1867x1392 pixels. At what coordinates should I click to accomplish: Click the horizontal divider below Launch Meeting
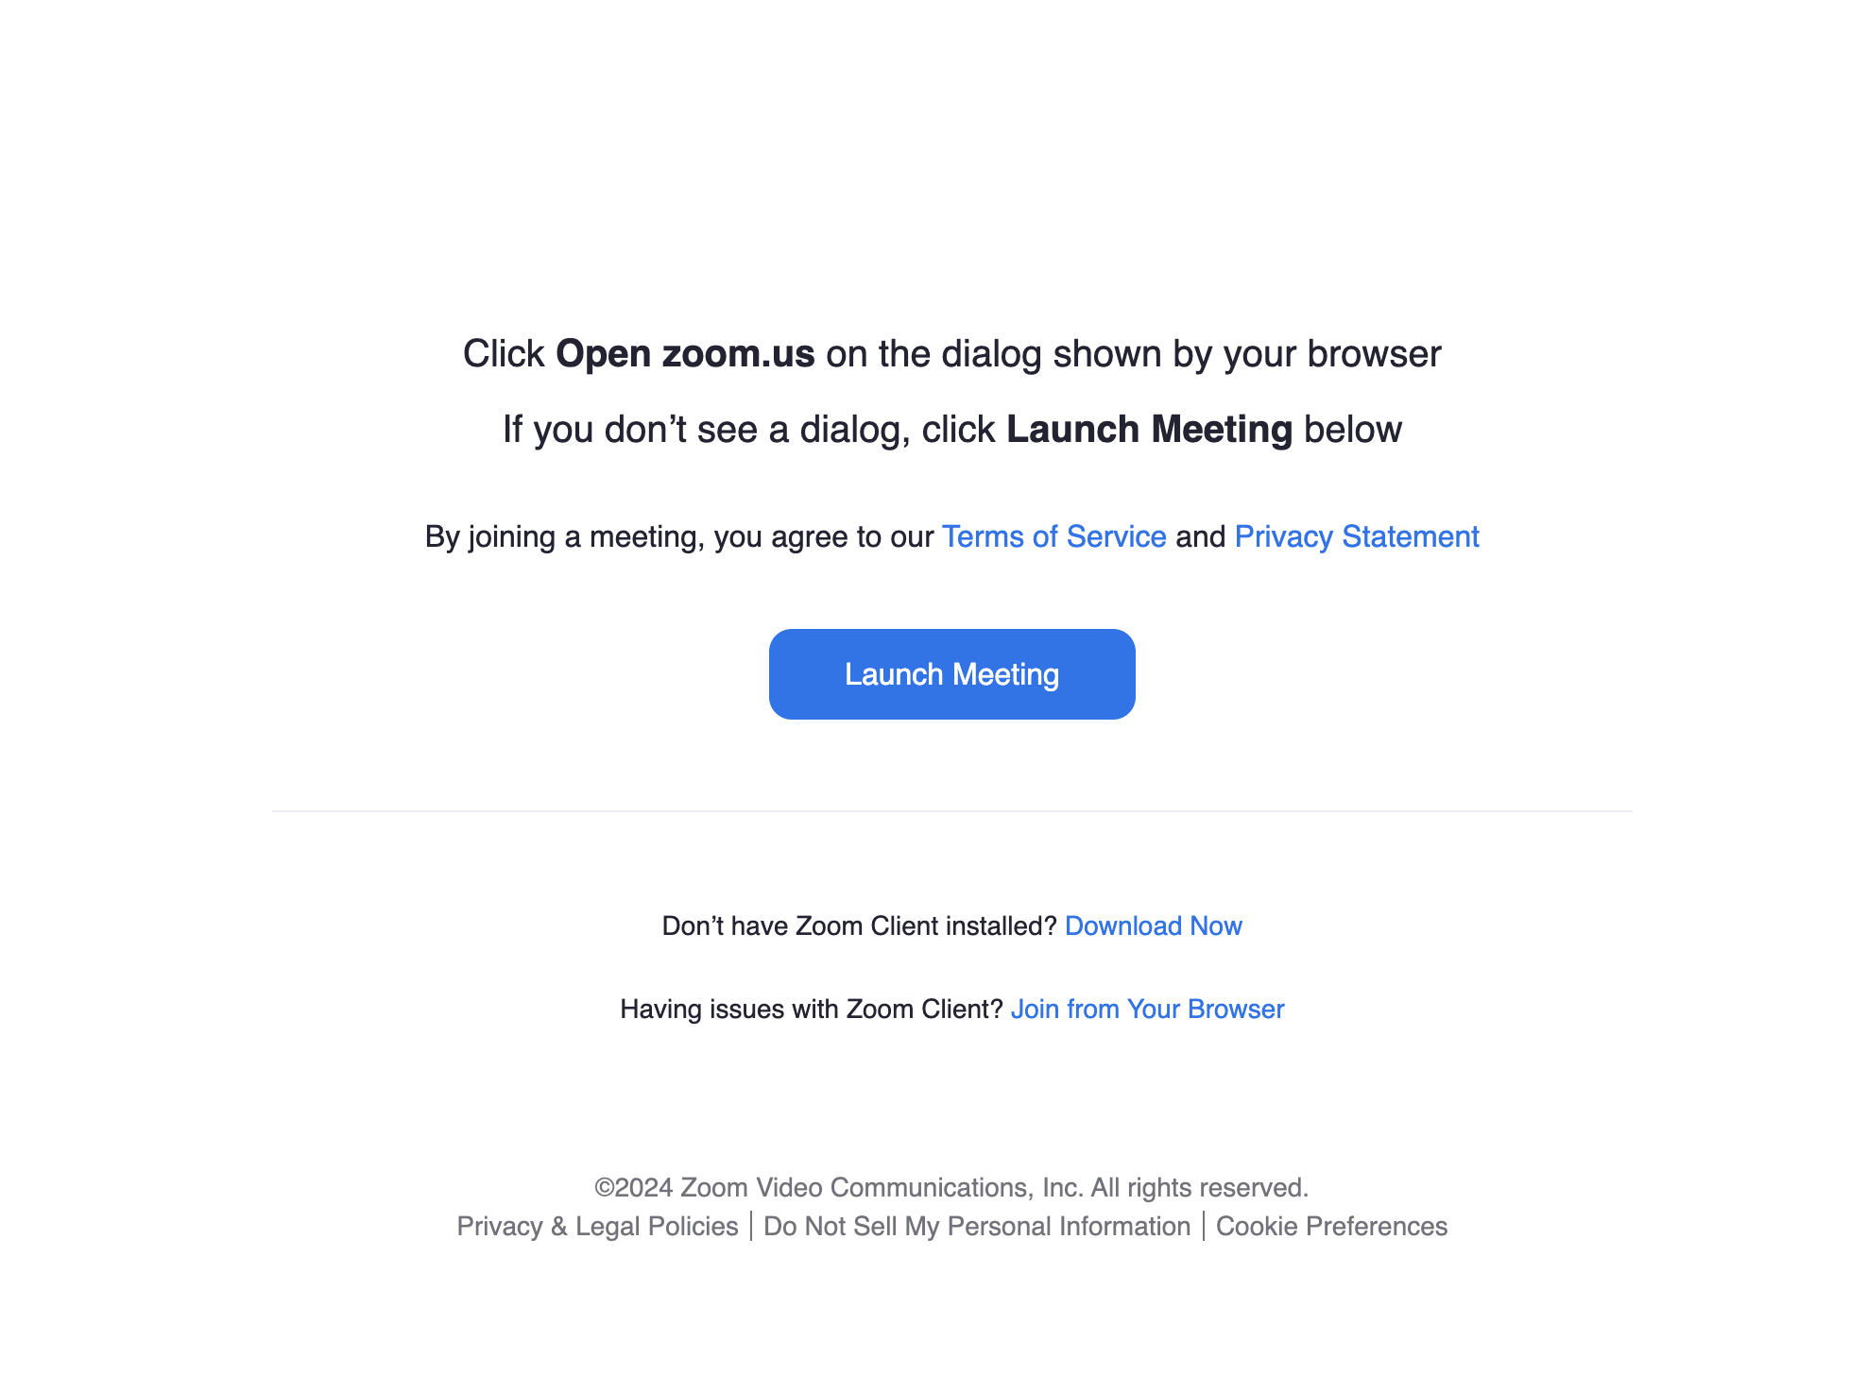(x=951, y=810)
